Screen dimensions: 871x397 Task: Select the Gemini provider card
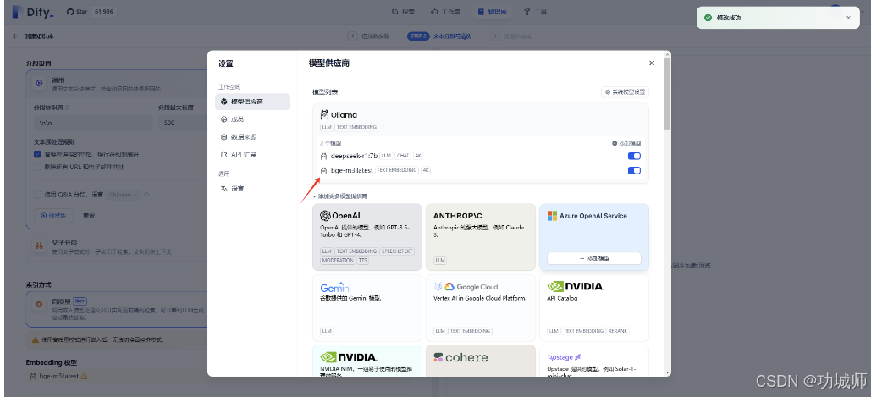367,307
